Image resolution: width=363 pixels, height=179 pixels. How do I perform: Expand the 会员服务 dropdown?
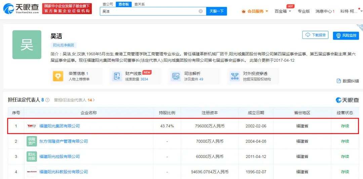pyautogui.click(x=267, y=11)
